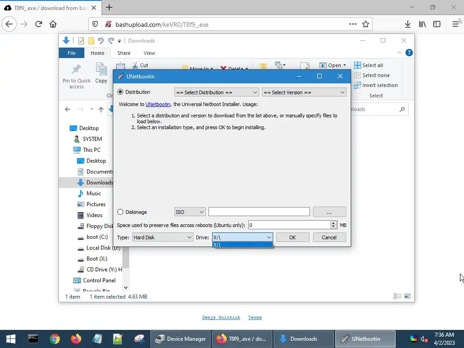Click the volume muted tray icon
The image size is (464, 348).
425,339
